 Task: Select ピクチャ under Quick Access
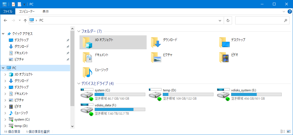[x=19, y=59]
